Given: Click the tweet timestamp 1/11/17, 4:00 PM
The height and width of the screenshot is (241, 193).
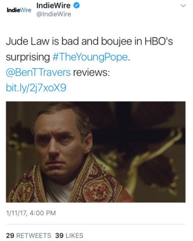Looking at the screenshot, I should (x=31, y=213).
